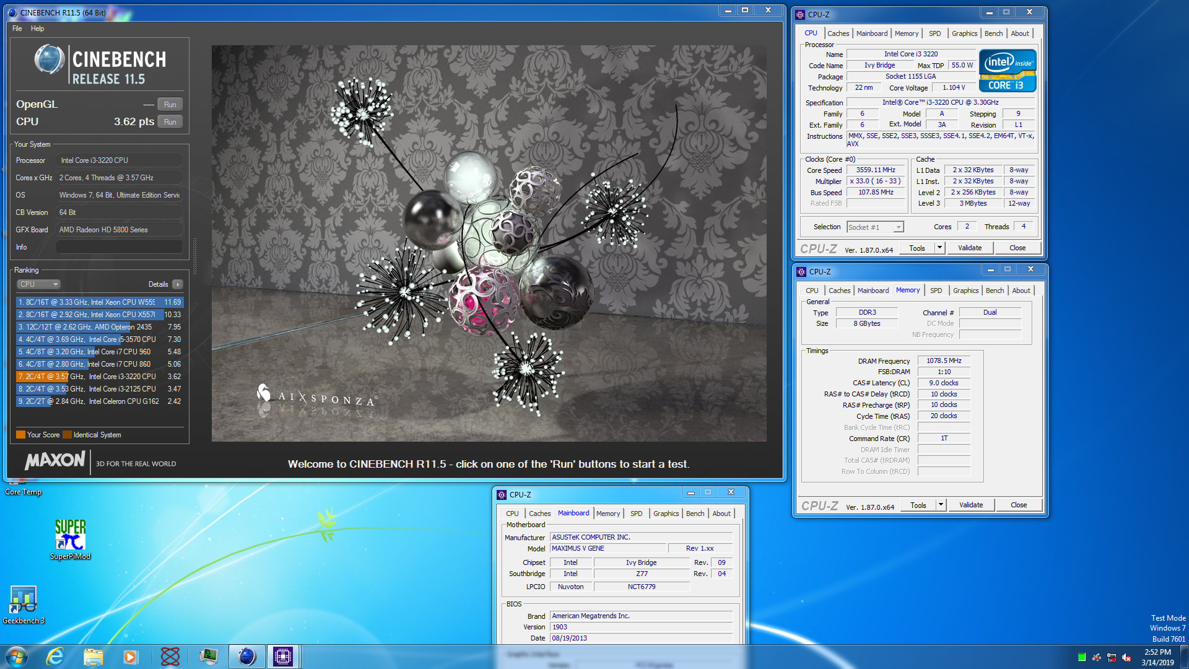
Task: Open the CPU ranking type dropdown
Action: (x=38, y=284)
